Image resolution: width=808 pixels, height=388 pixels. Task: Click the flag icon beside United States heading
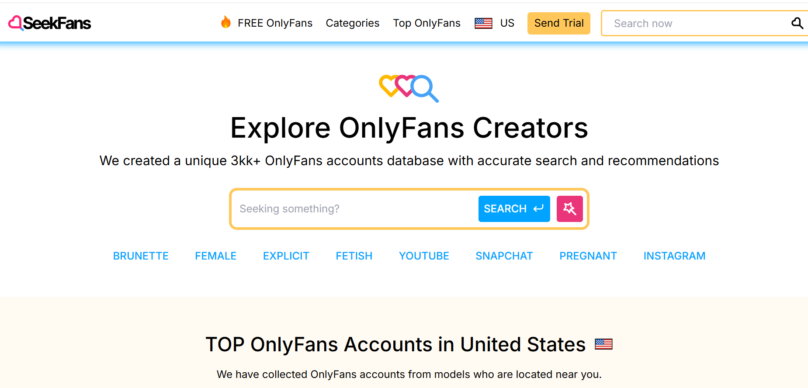tap(603, 344)
